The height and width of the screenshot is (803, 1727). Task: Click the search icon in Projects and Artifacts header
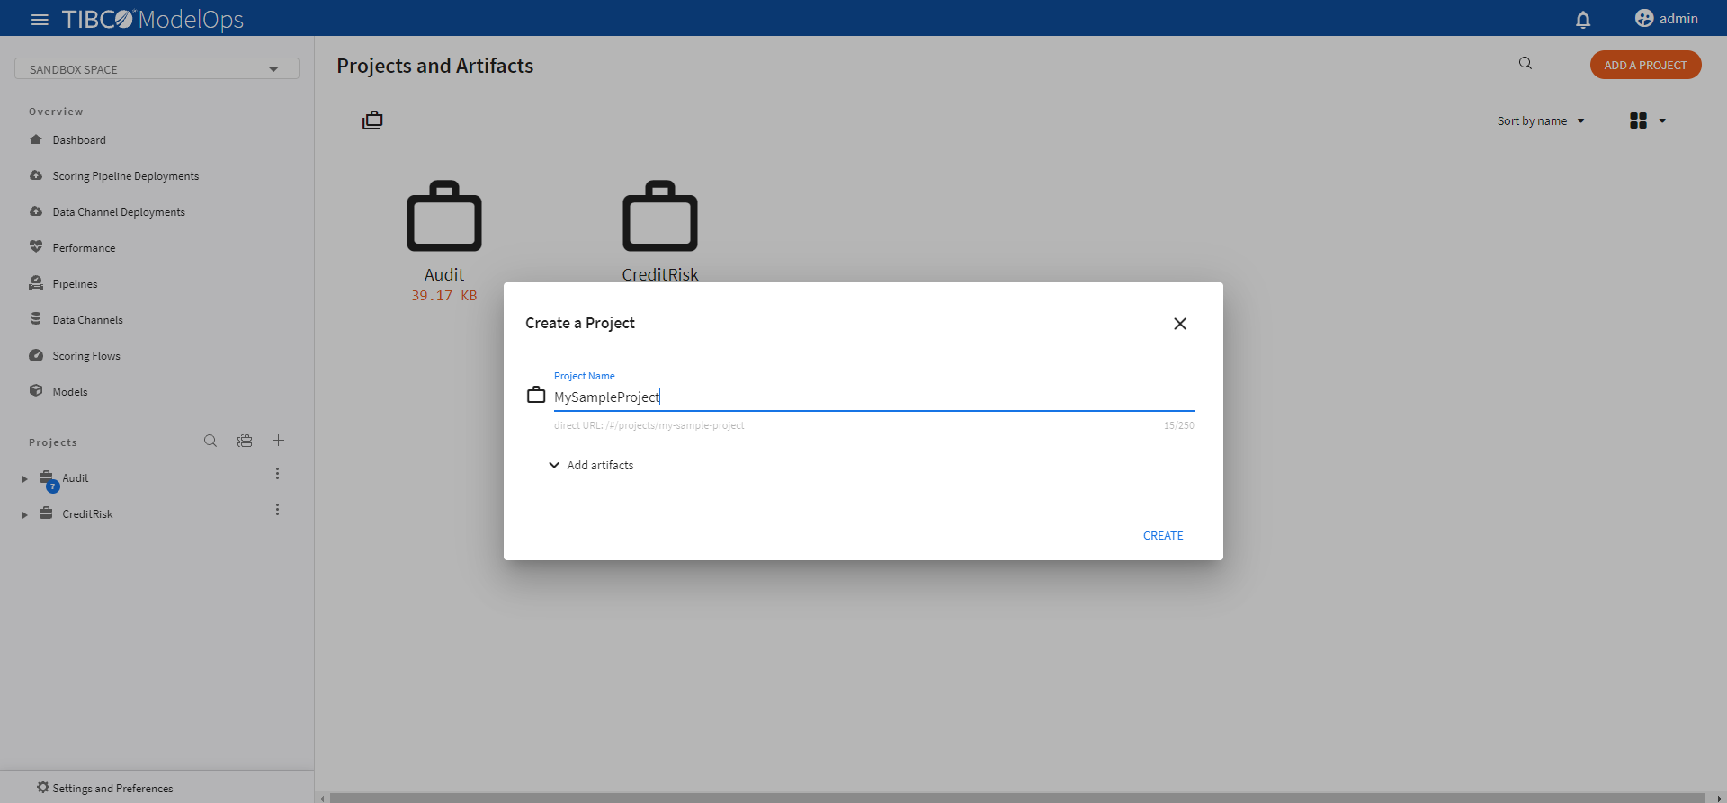tap(1526, 64)
